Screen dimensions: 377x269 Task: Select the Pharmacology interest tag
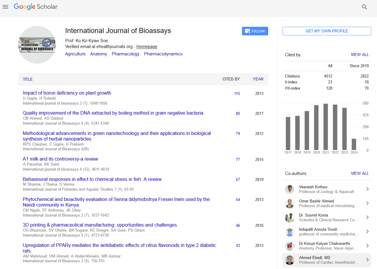click(x=126, y=54)
